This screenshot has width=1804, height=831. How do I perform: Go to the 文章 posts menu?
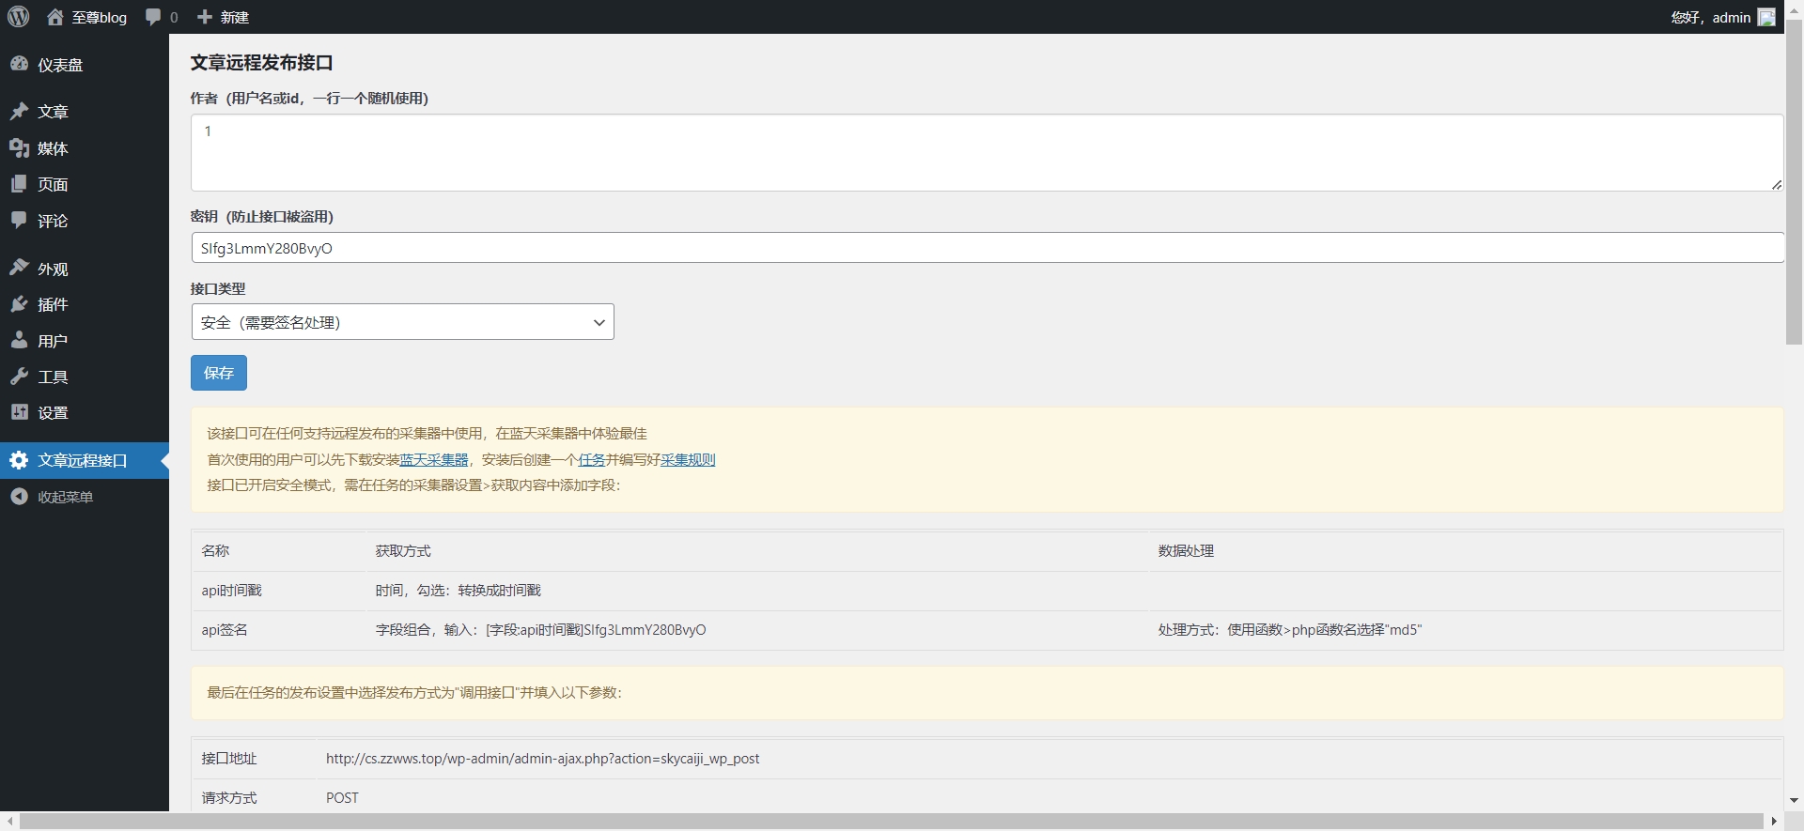[x=53, y=112]
